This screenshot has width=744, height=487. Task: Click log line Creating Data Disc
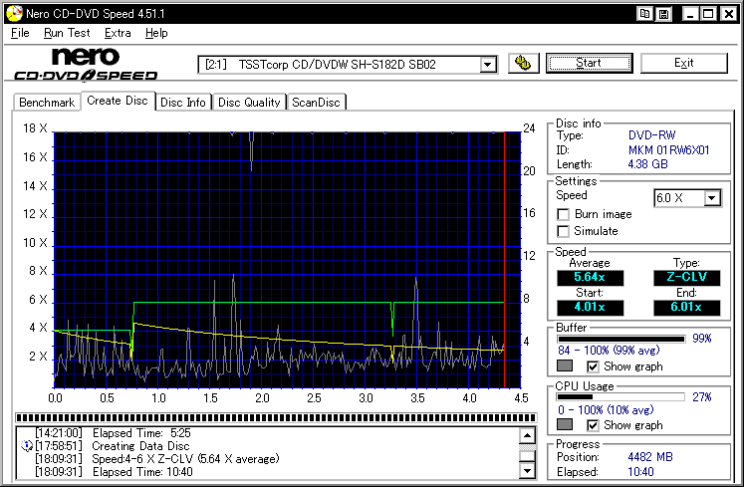[x=140, y=446]
